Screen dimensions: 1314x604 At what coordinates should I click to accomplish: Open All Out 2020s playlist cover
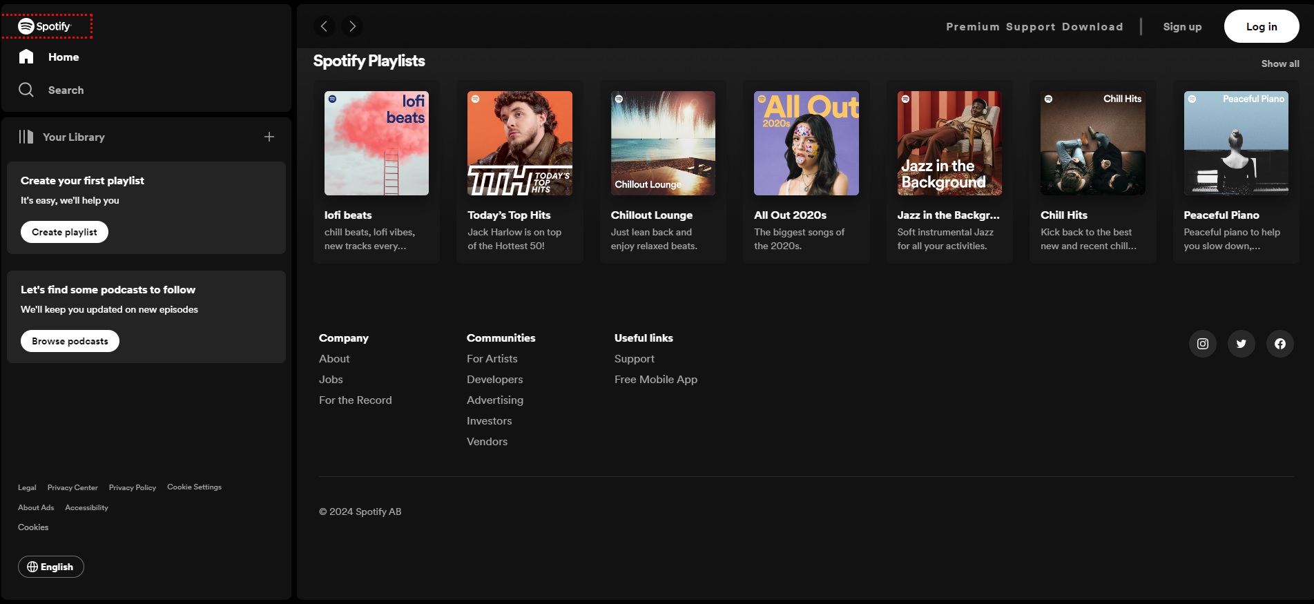pyautogui.click(x=806, y=143)
